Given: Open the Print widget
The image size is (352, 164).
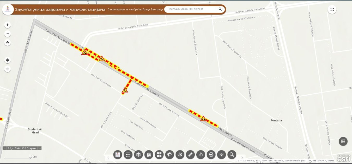Looking at the screenshot, I should (211, 155).
